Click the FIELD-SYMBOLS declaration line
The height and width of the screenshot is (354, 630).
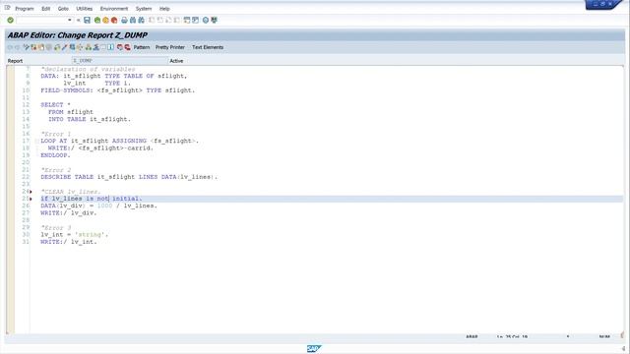tap(118, 90)
